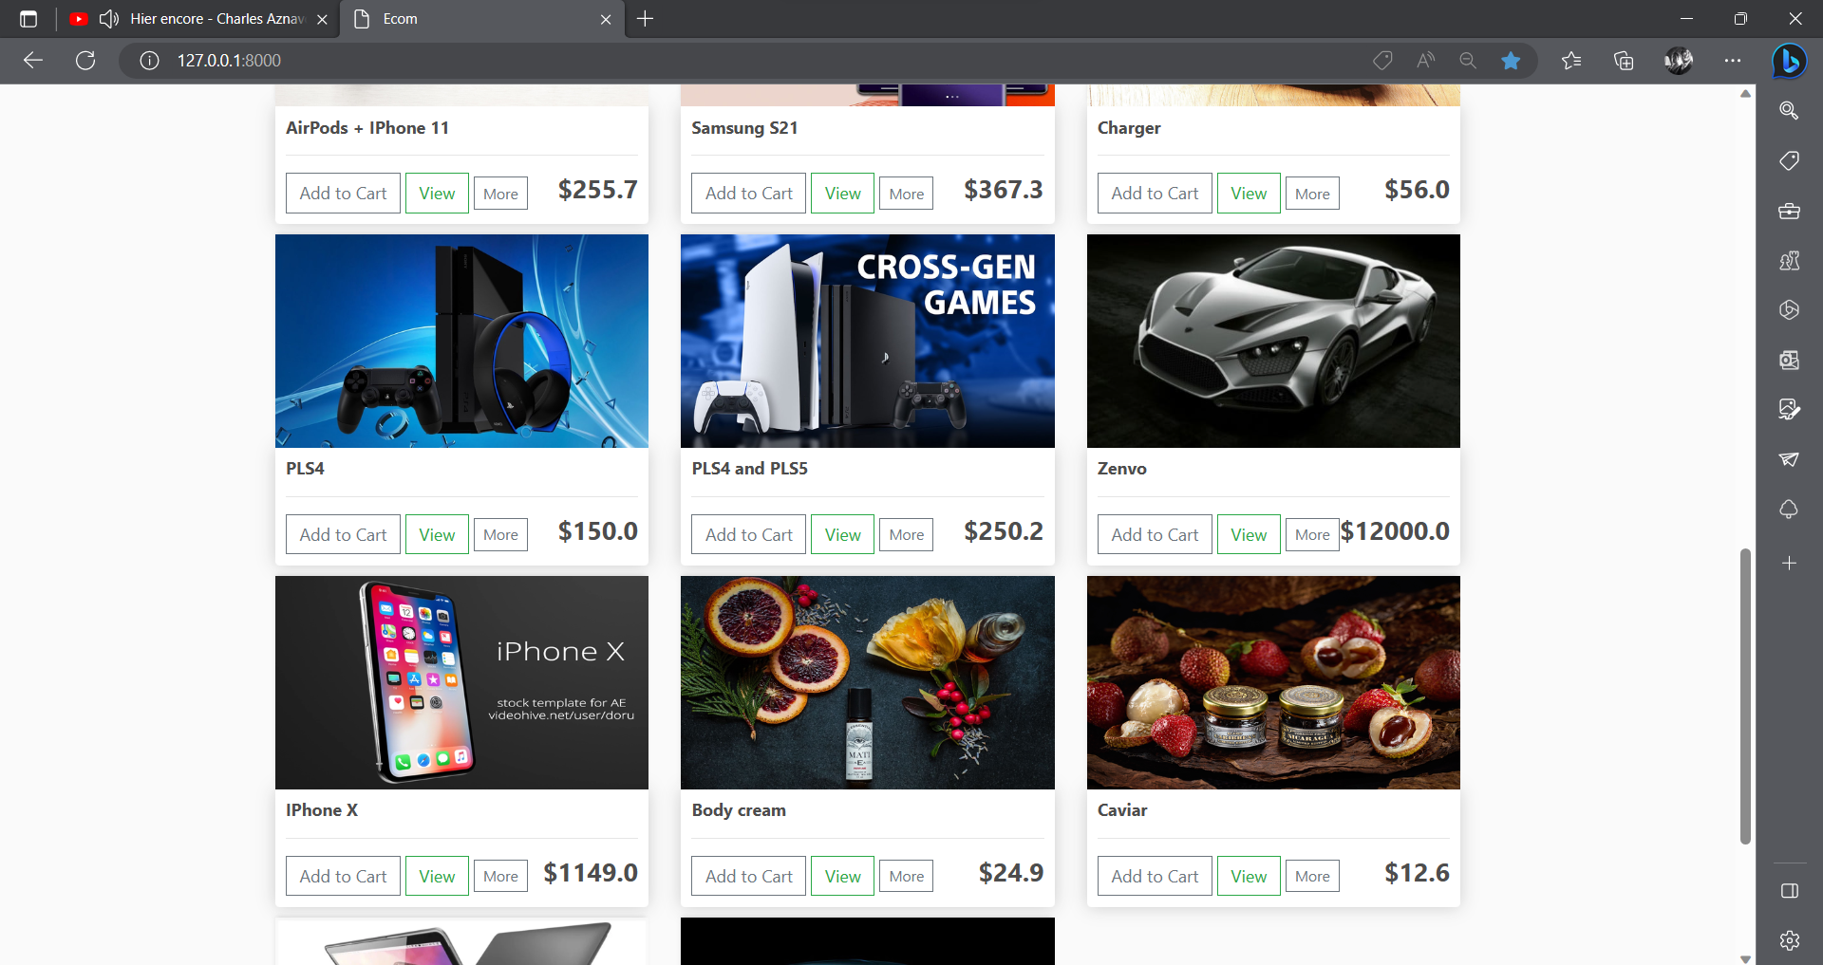
Task: Click the zoom out magnifier in address bar
Action: tap(1468, 61)
